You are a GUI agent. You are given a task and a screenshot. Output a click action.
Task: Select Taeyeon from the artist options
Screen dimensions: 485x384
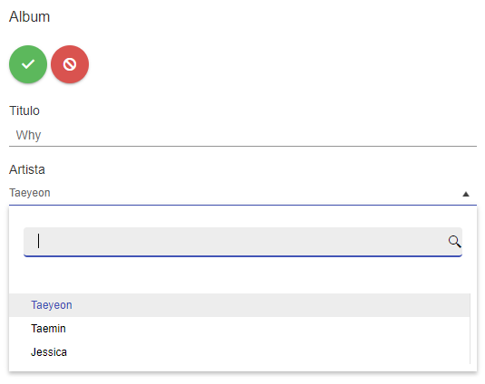tap(52, 305)
